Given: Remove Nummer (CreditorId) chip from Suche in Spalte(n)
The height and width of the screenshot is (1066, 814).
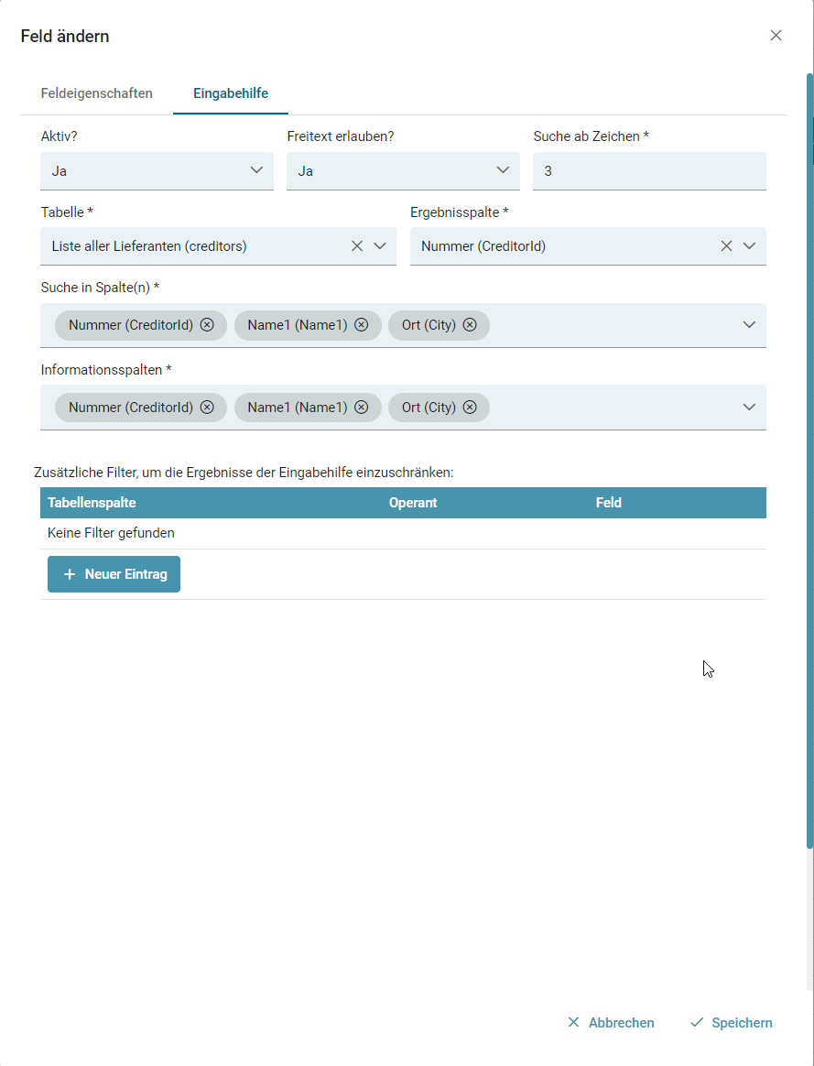Looking at the screenshot, I should click(207, 325).
